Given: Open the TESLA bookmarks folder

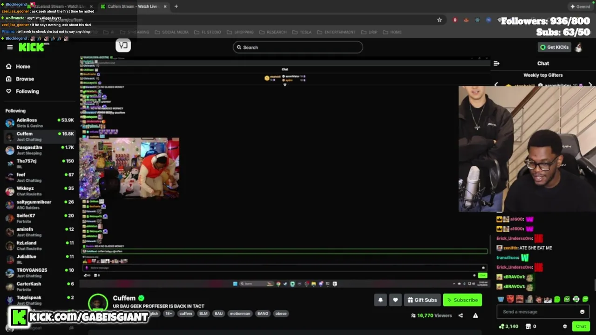Looking at the screenshot, I should click(302, 32).
